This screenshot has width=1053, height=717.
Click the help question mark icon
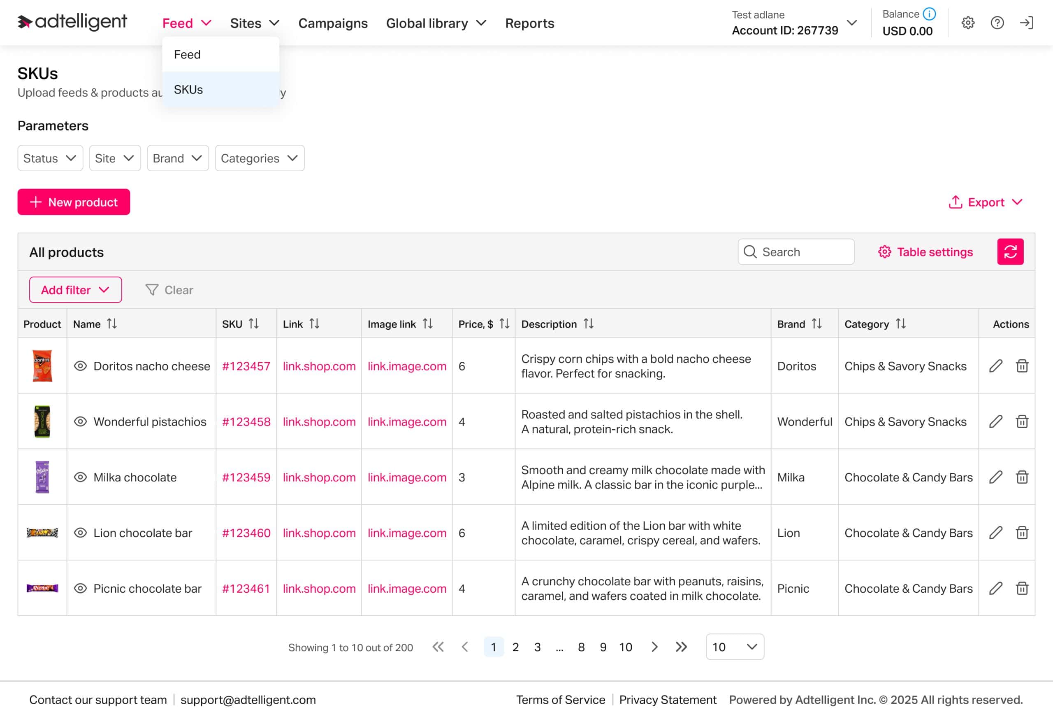tap(997, 23)
